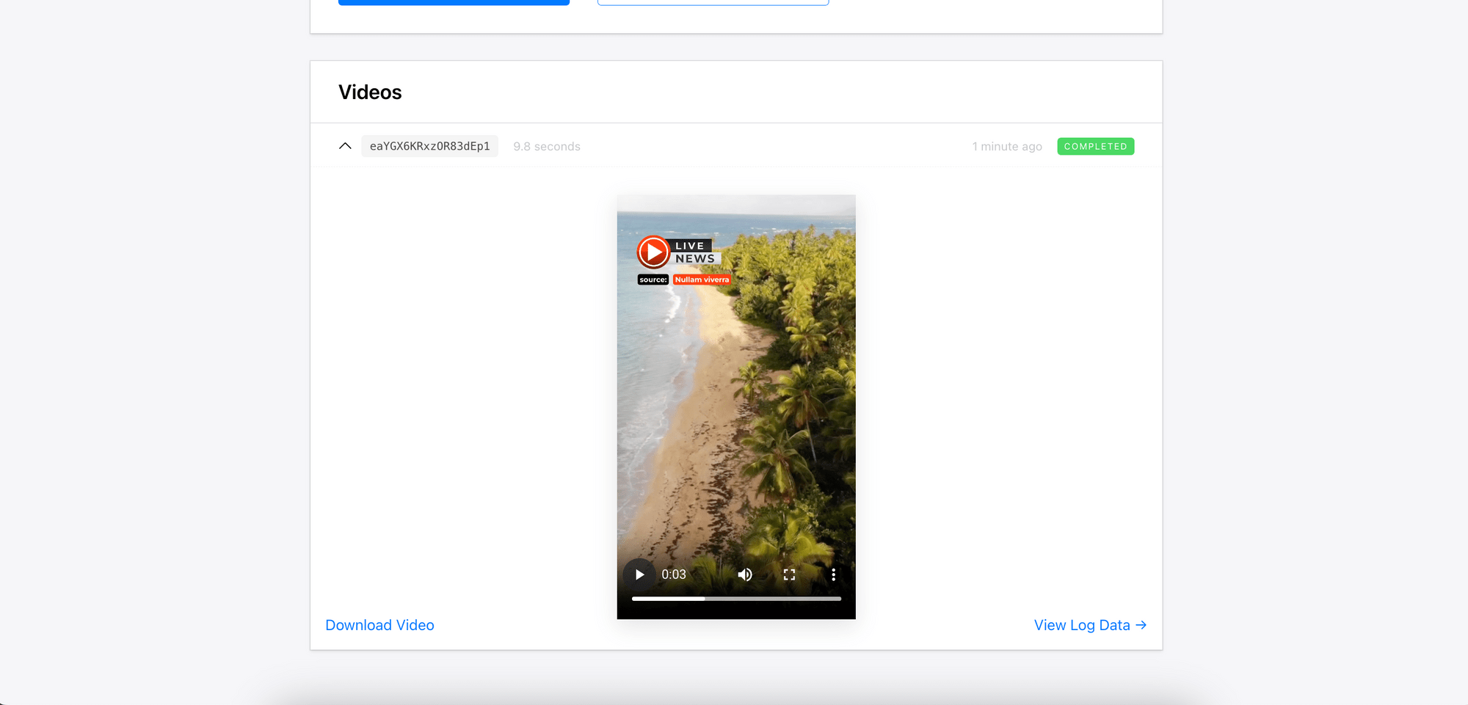Collapse the eaYGX6KRxz0R83dEp1 video entry
1468x705 pixels.
(x=345, y=145)
